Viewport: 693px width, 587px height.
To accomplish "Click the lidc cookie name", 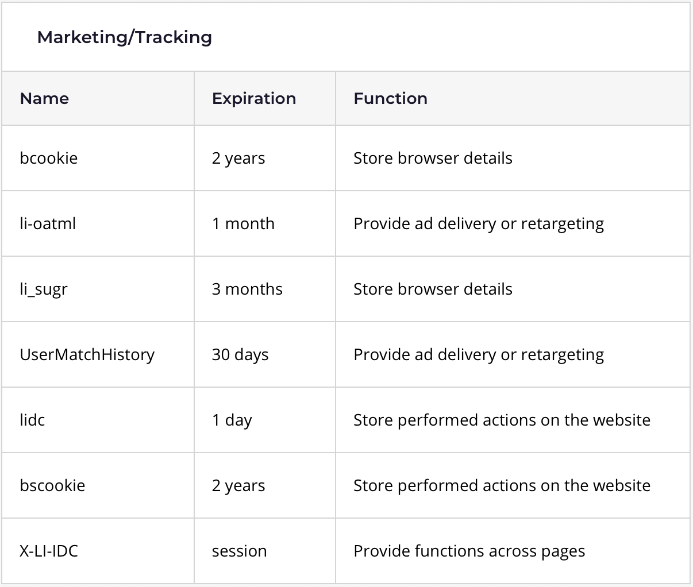I will (32, 420).
